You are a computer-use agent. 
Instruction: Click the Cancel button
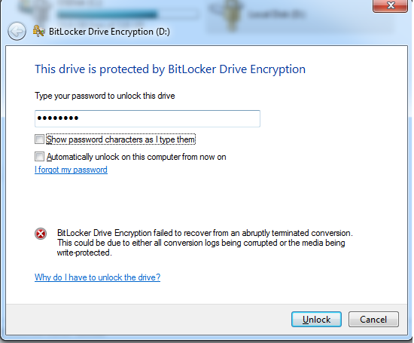373,320
